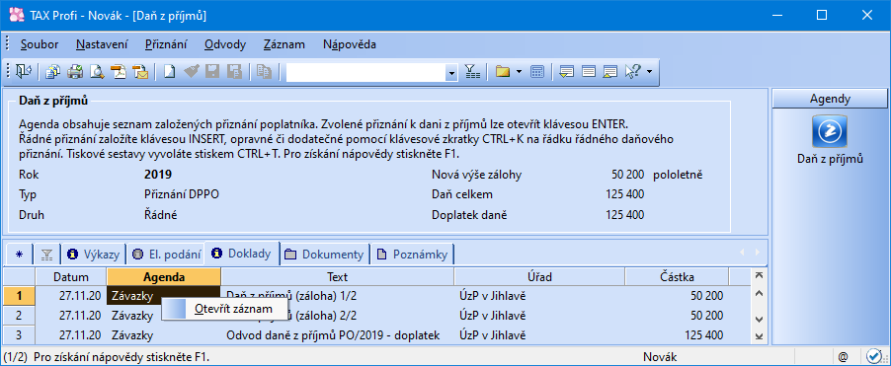Click the context help cursor icon
Screen dimensions: 891x366
633,71
